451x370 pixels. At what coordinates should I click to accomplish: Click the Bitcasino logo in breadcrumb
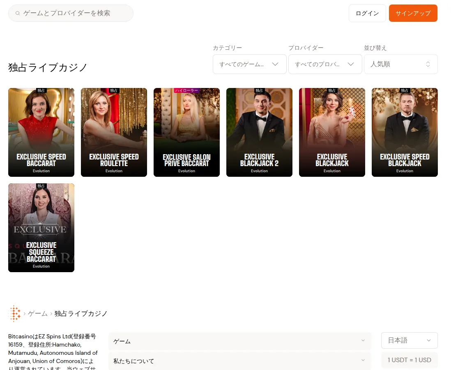[15, 313]
